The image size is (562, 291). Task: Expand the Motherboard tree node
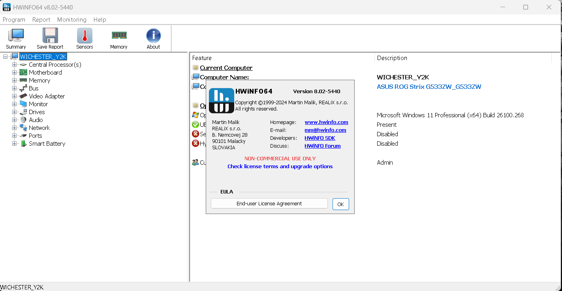(x=15, y=73)
